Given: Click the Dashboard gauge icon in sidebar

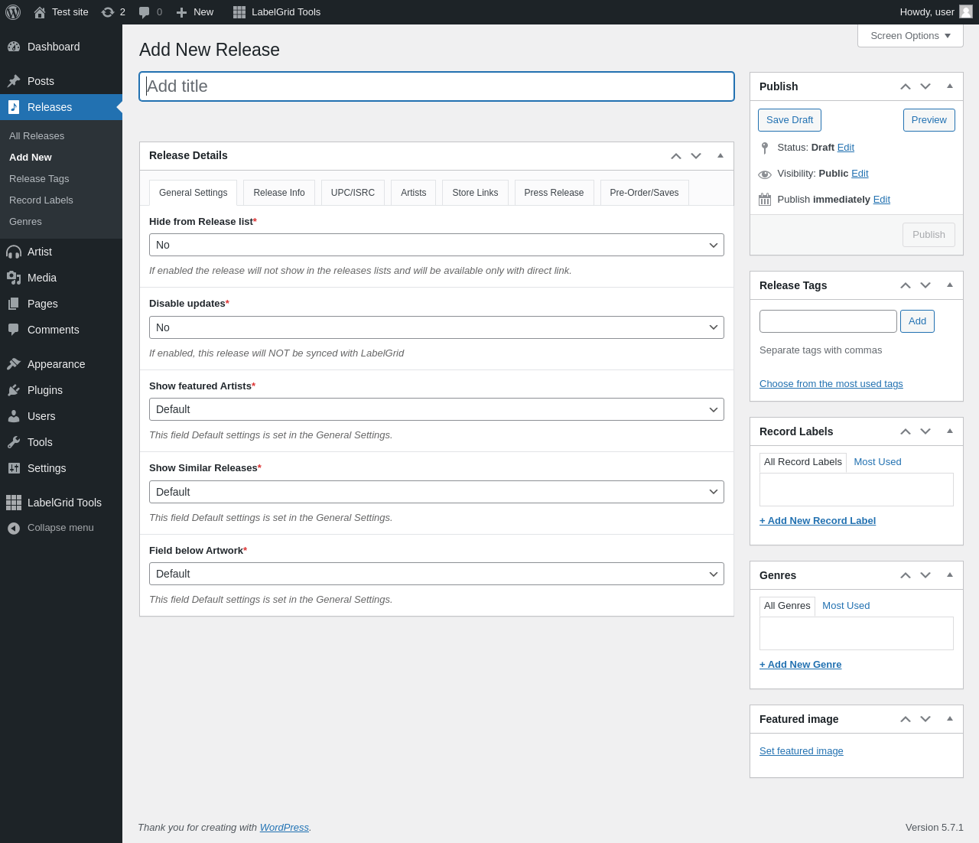Looking at the screenshot, I should (x=14, y=47).
